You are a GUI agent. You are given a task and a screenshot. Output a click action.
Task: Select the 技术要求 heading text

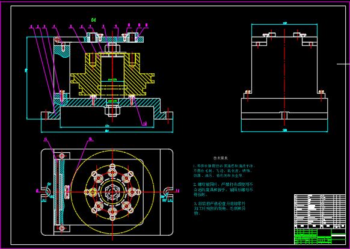pyautogui.click(x=221, y=158)
